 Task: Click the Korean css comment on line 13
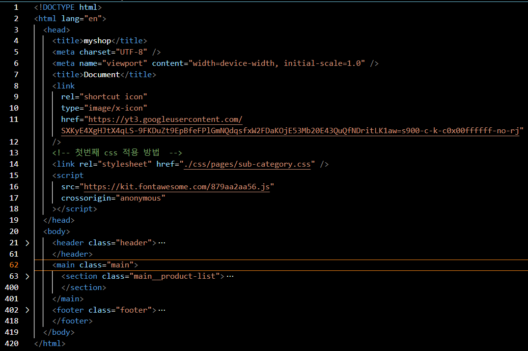click(x=117, y=153)
